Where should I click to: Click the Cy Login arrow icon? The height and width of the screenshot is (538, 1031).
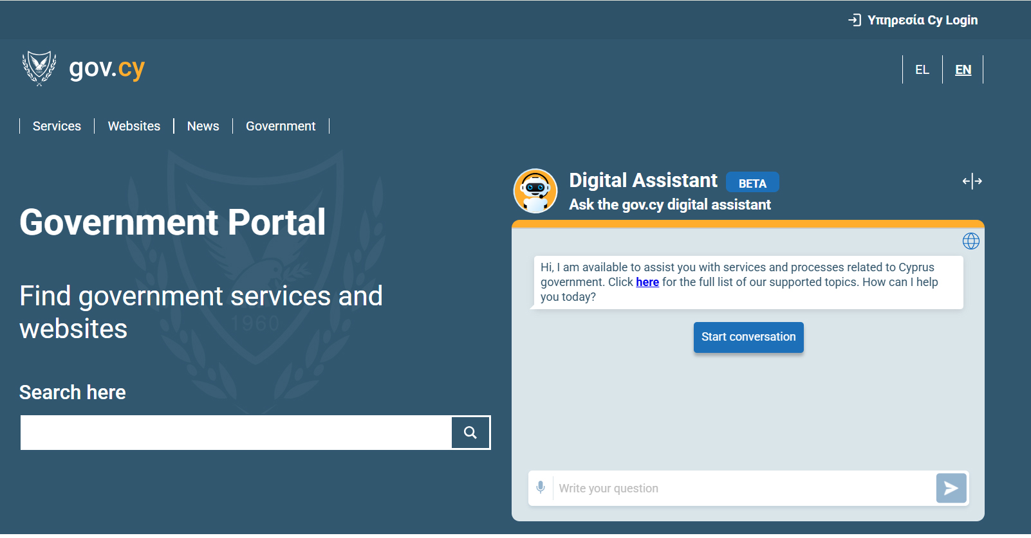tap(855, 20)
